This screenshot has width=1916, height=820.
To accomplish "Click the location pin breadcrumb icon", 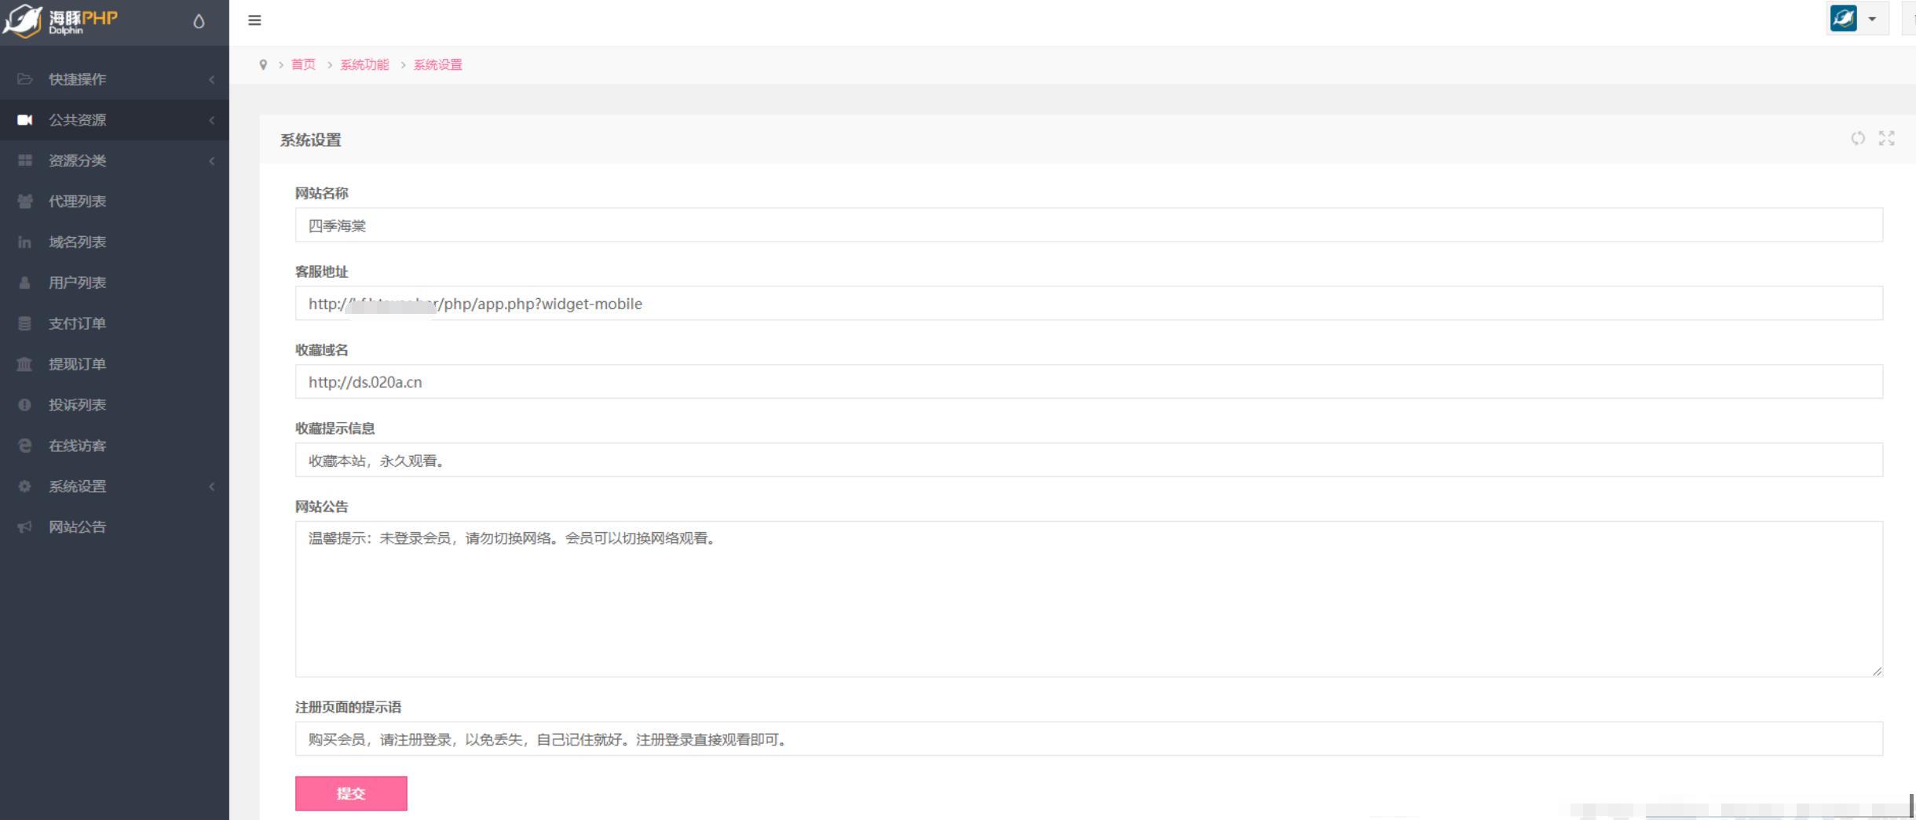I will pos(263,65).
